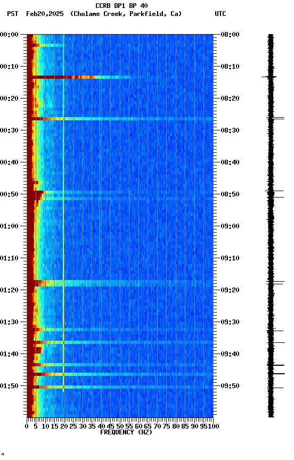
Task: Click the seismogram spike just past 09:50 UTC
Action: pyautogui.click(x=275, y=388)
